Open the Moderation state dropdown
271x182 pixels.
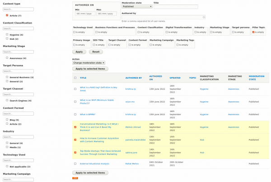coord(136,7)
